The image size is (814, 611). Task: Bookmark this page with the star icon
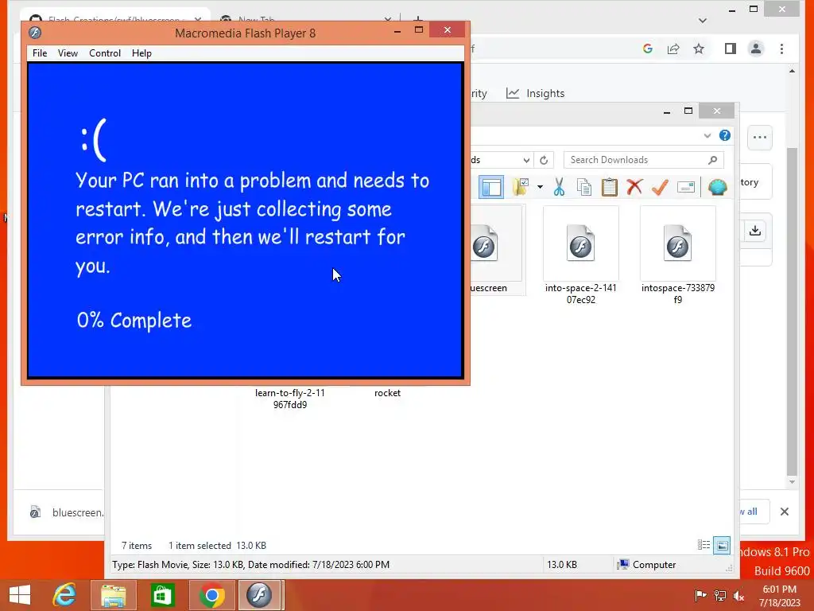[x=699, y=49]
